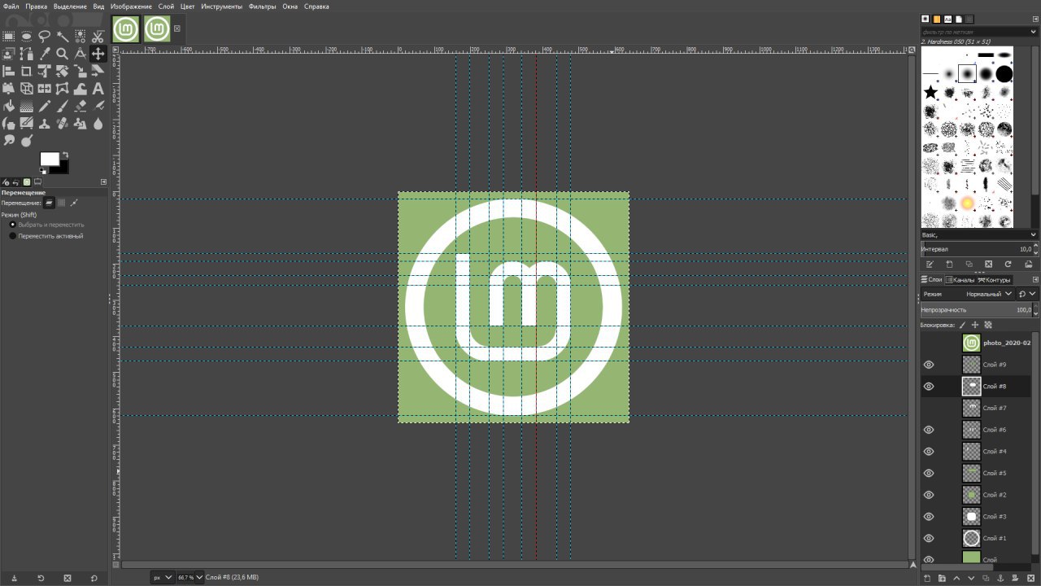This screenshot has height=586, width=1041.
Task: Open px units dropdown in status bar
Action: point(163,577)
